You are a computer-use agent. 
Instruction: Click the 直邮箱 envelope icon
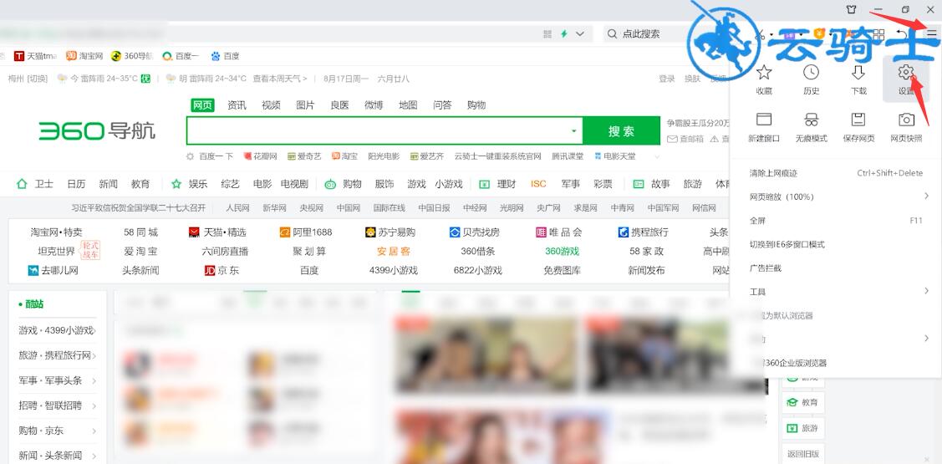click(x=672, y=139)
